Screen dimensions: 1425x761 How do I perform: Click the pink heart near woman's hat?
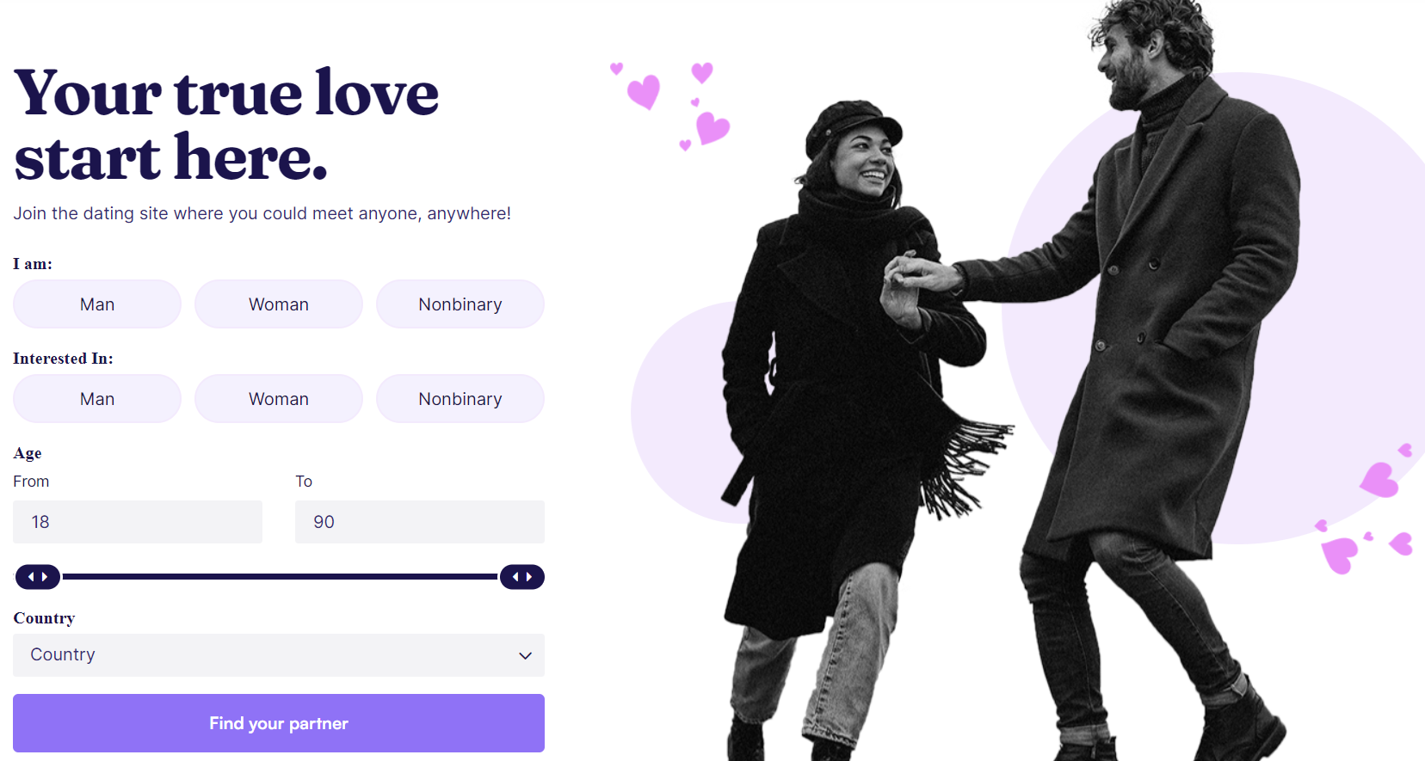pyautogui.click(x=712, y=128)
